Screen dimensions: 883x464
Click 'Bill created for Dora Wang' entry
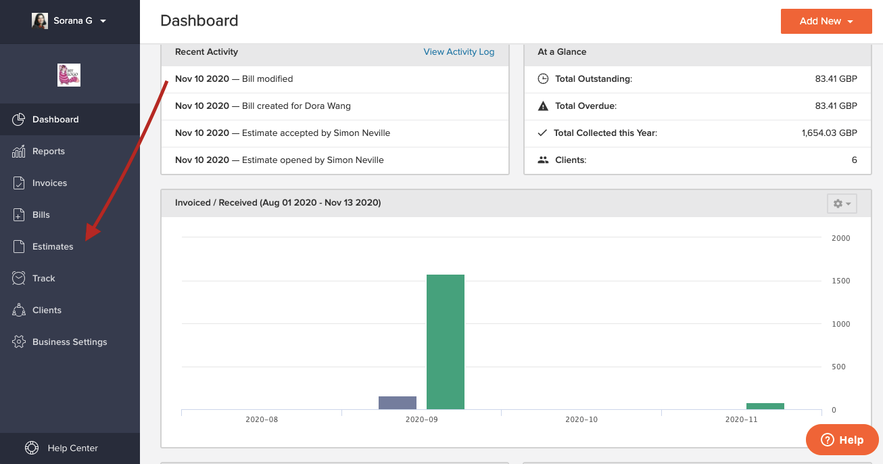pos(335,106)
